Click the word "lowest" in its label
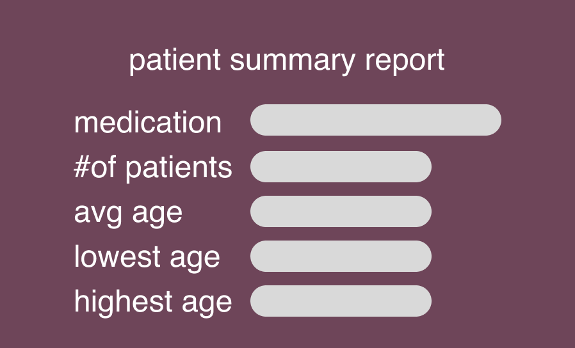Image resolution: width=575 pixels, height=348 pixels. pos(117,257)
